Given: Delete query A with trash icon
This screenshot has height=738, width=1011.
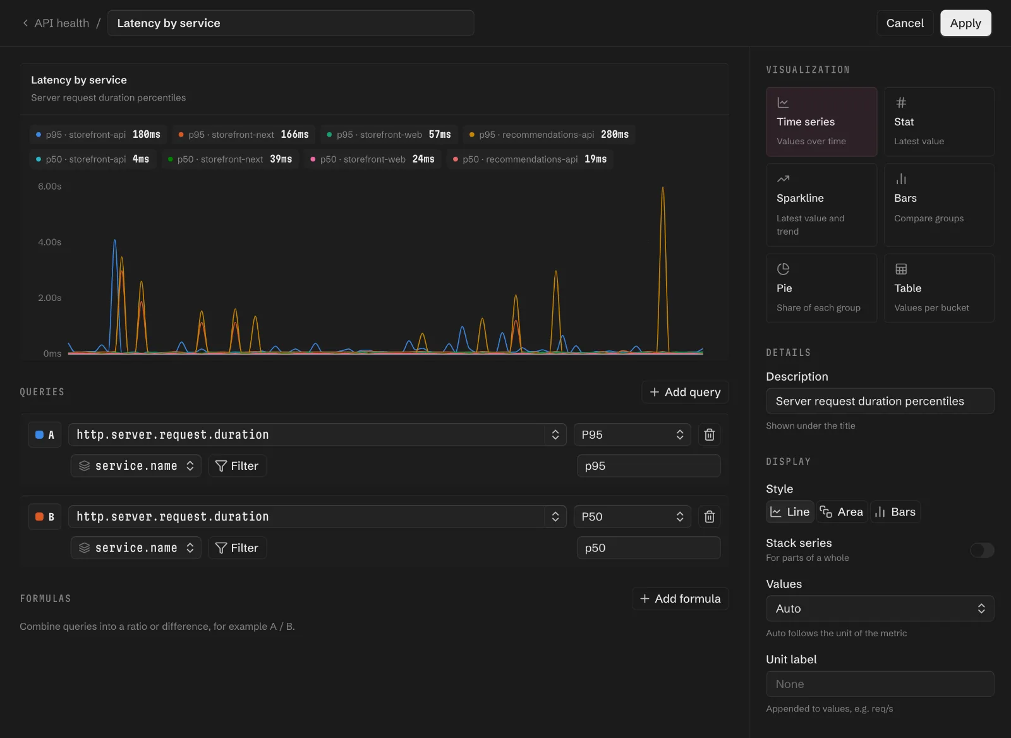Looking at the screenshot, I should [710, 434].
